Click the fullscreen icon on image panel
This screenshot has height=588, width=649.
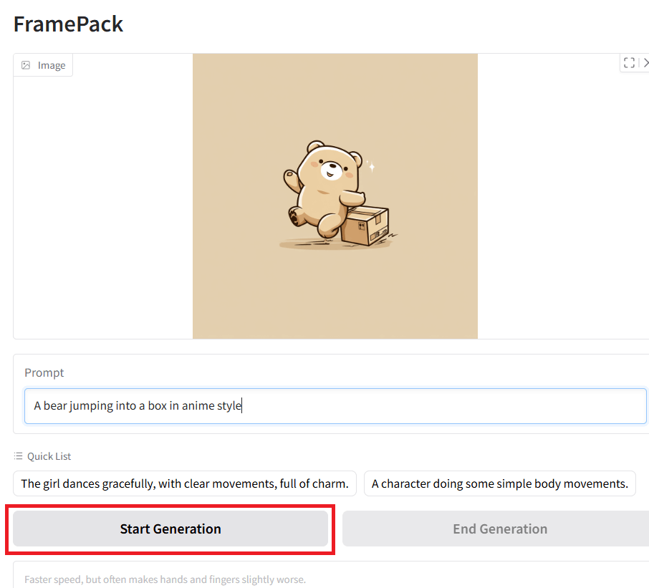[629, 63]
